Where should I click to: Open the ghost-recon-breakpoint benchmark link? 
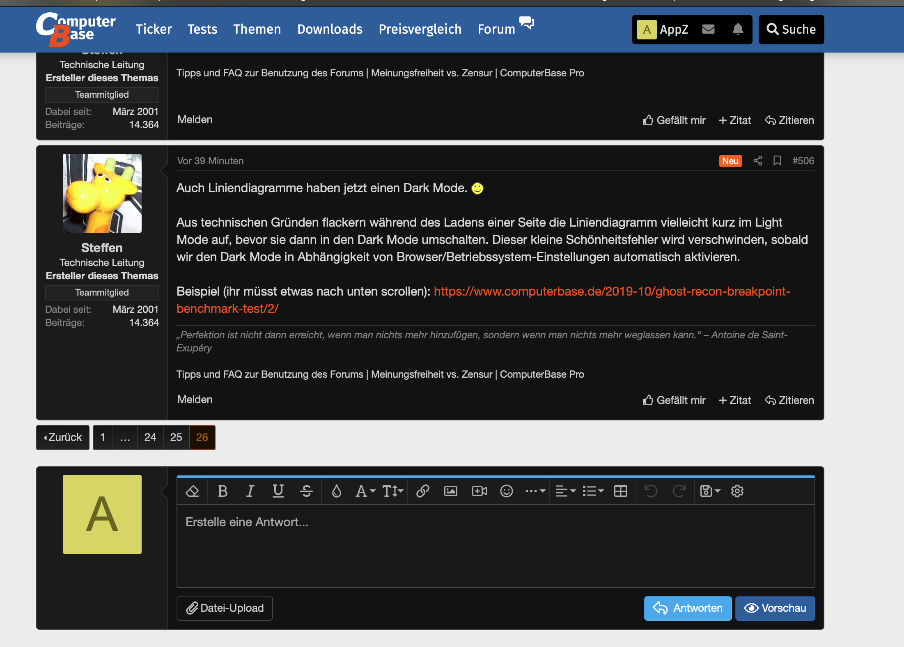point(612,291)
